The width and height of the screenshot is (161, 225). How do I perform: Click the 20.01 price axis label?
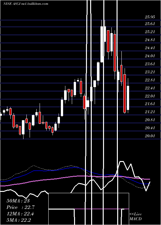150,136
